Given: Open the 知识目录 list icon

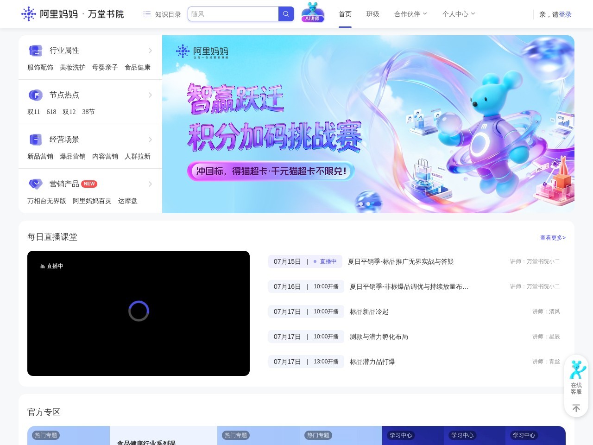Looking at the screenshot, I should (147, 14).
